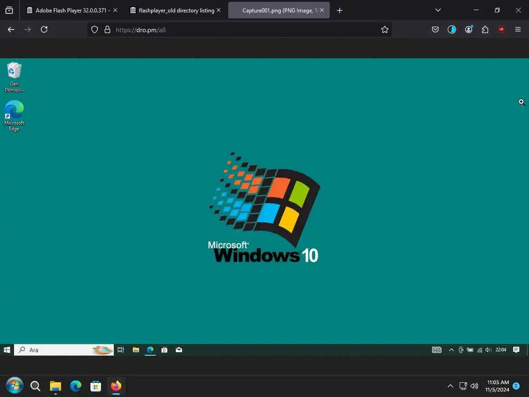Open the Extensions puzzle menu
This screenshot has width=529, height=397.
pos(485,30)
